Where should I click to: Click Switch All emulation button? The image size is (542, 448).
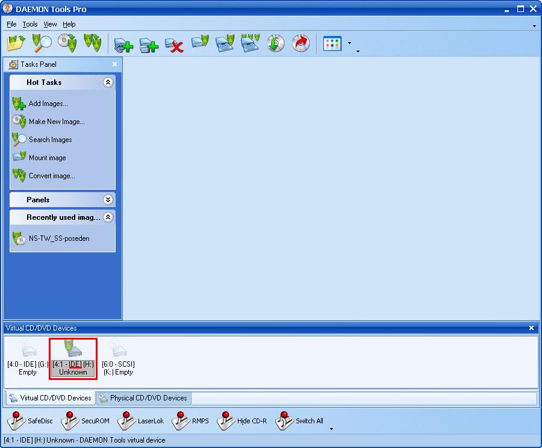[x=300, y=421]
